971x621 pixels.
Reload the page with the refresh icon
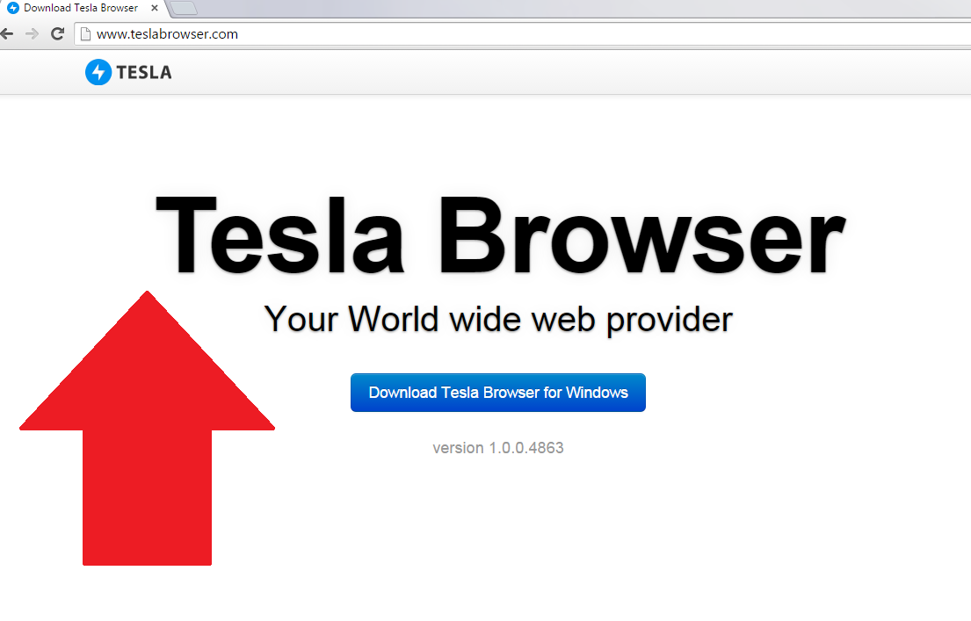[58, 34]
